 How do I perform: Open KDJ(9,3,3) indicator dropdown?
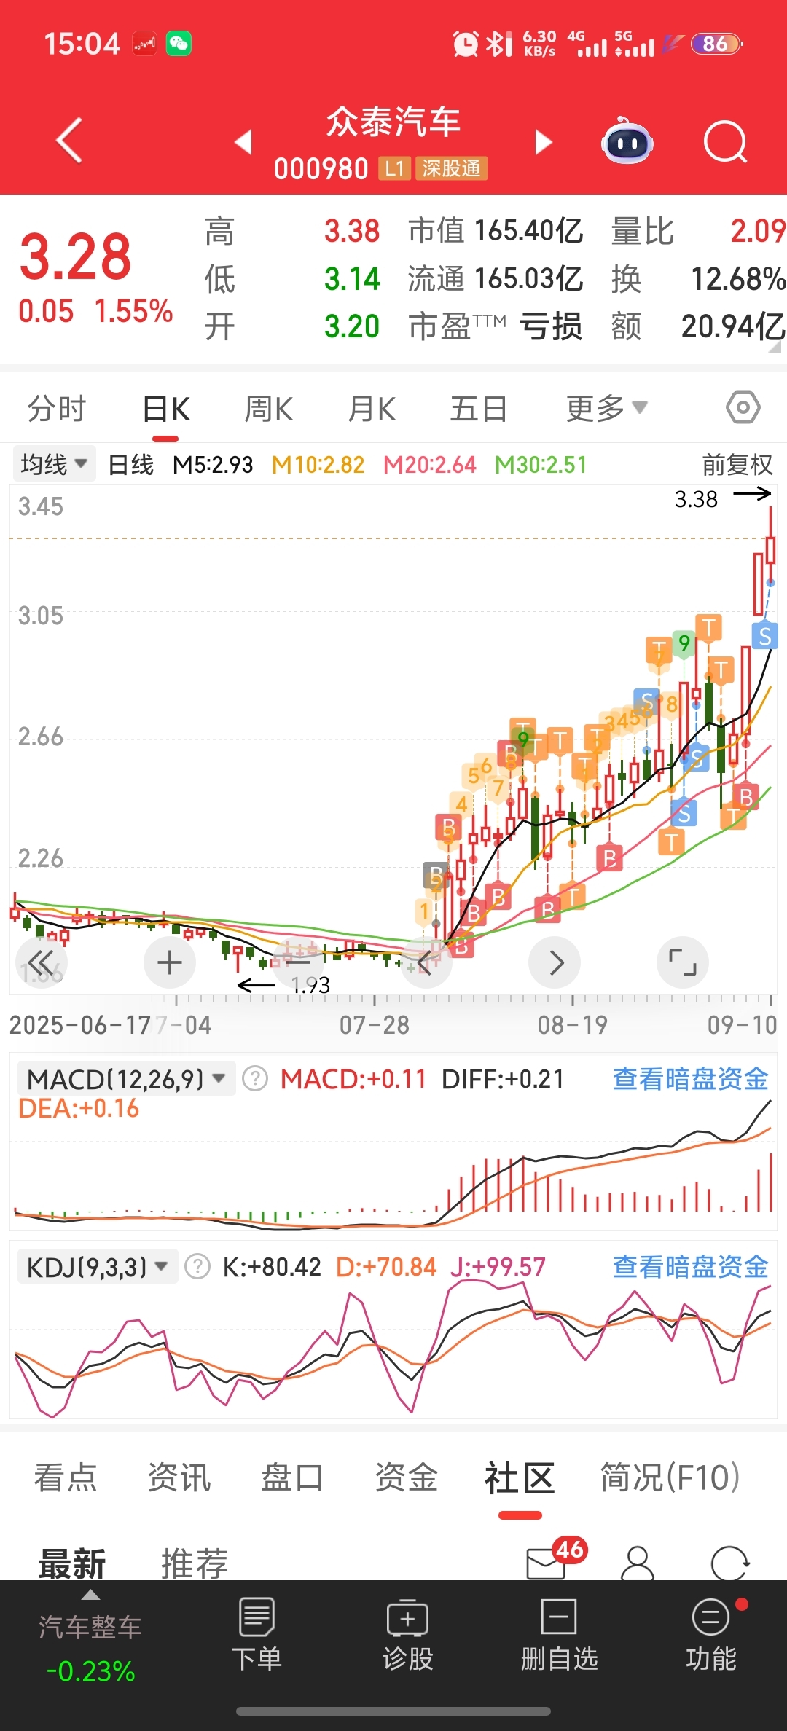click(x=97, y=1267)
